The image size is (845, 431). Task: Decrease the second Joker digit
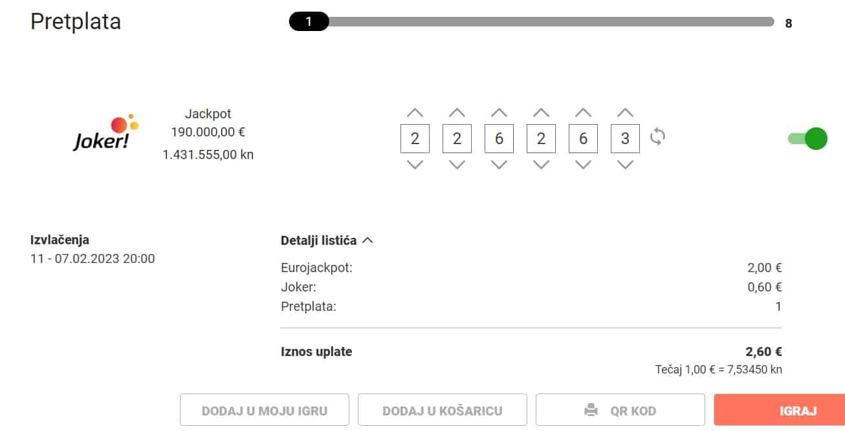(x=457, y=165)
